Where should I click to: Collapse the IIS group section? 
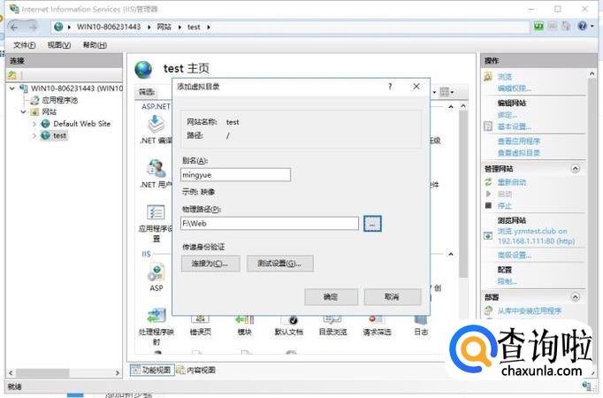click(x=451, y=254)
